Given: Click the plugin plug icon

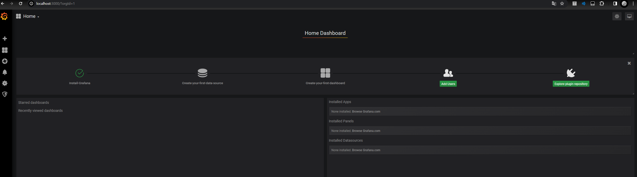Looking at the screenshot, I should tap(571, 73).
